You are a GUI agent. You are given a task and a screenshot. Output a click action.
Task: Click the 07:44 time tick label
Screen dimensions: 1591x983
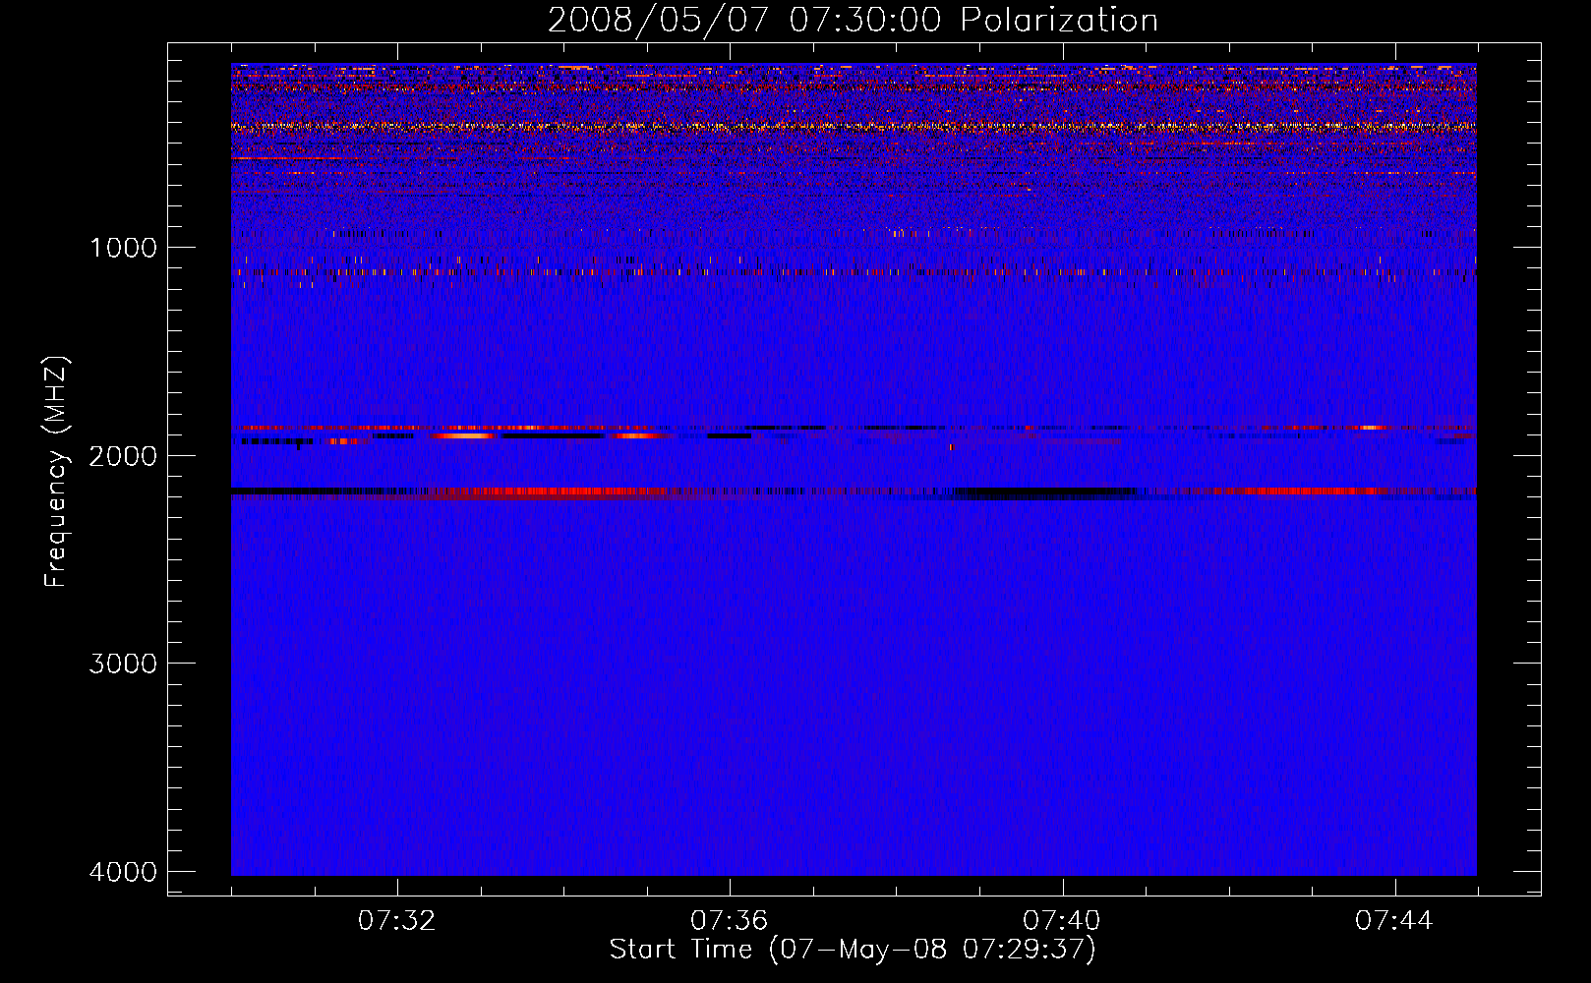click(1394, 921)
